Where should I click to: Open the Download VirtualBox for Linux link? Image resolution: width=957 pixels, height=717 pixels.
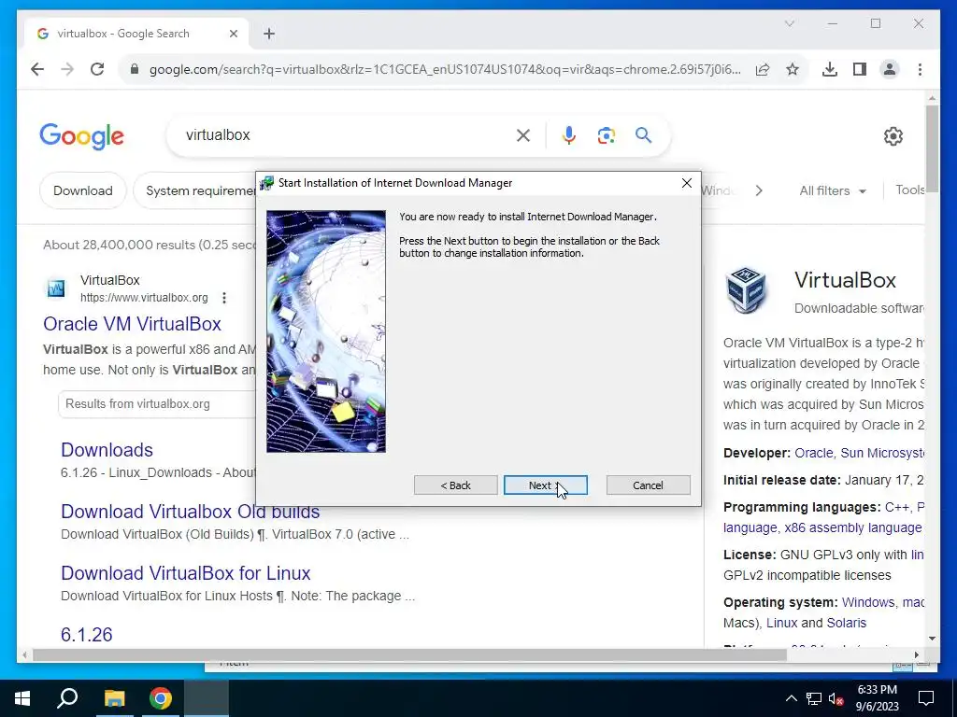point(186,573)
